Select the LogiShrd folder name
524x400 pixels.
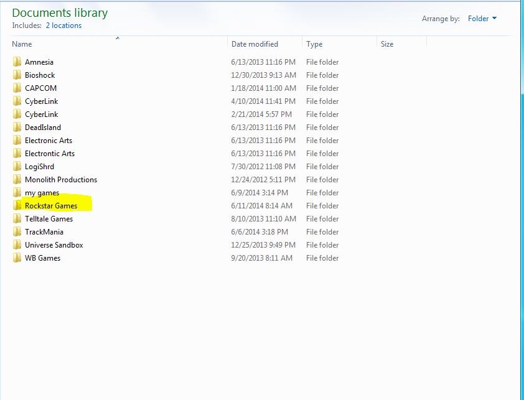[39, 167]
